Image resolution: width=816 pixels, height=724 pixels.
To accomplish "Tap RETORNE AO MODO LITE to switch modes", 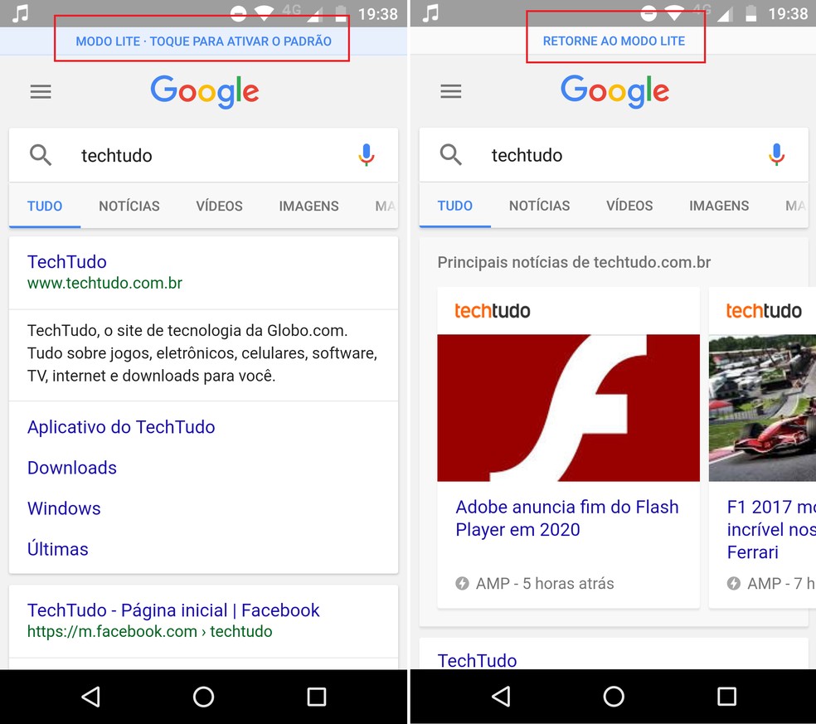I will [615, 40].
